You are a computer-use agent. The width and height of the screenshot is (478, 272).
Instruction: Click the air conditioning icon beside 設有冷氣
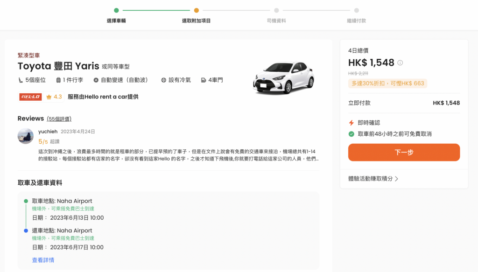[164, 80]
